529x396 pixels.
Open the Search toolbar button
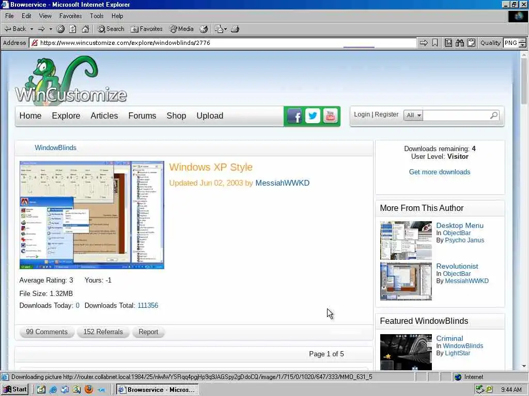click(111, 29)
